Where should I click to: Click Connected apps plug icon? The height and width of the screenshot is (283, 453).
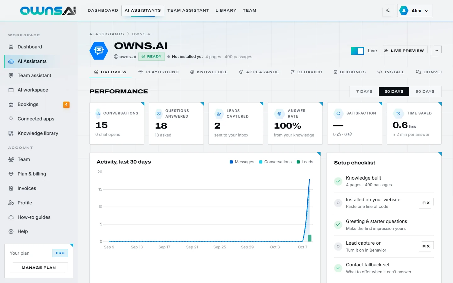(x=11, y=119)
